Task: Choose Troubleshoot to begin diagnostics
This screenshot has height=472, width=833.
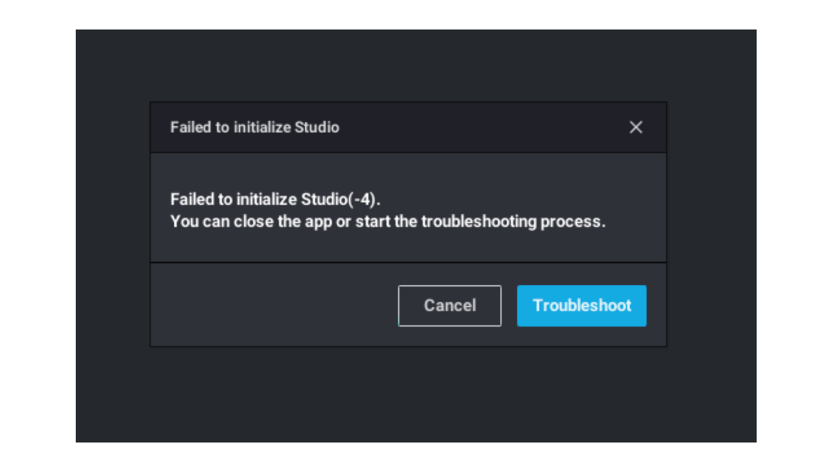Action: 581,305
